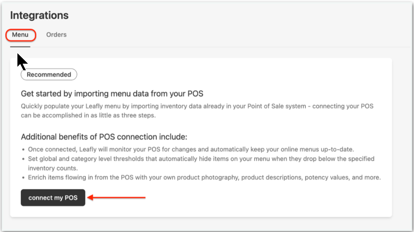Click the 'Set global and category level thresholds' bullet
This screenshot has width=414, height=232.
pos(201,159)
